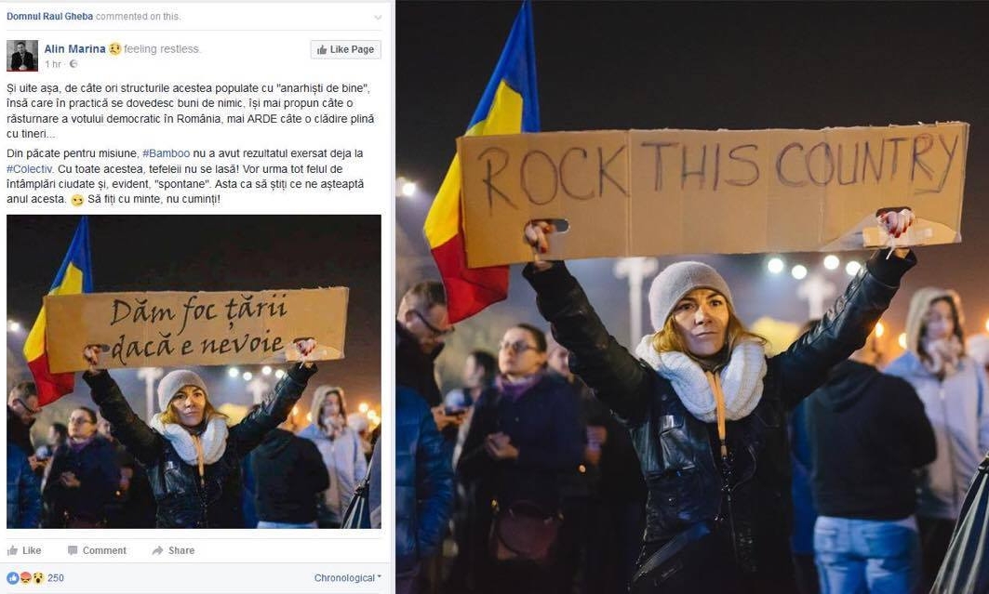
Task: Click the Like Page button
Action: (345, 49)
